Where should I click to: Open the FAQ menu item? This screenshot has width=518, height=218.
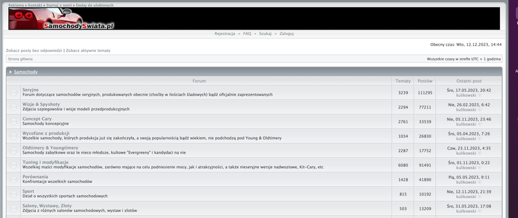click(247, 34)
